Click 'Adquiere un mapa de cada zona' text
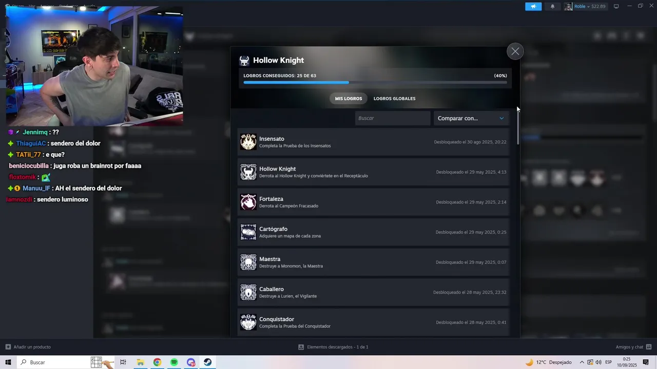This screenshot has height=369, width=657. pyautogui.click(x=290, y=236)
